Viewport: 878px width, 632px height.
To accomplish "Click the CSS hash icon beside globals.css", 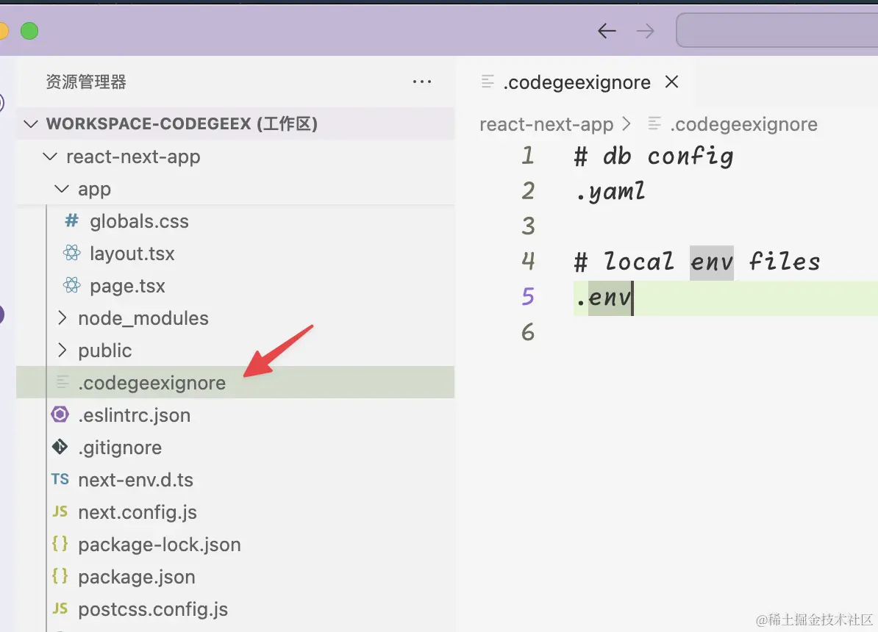I will (71, 220).
